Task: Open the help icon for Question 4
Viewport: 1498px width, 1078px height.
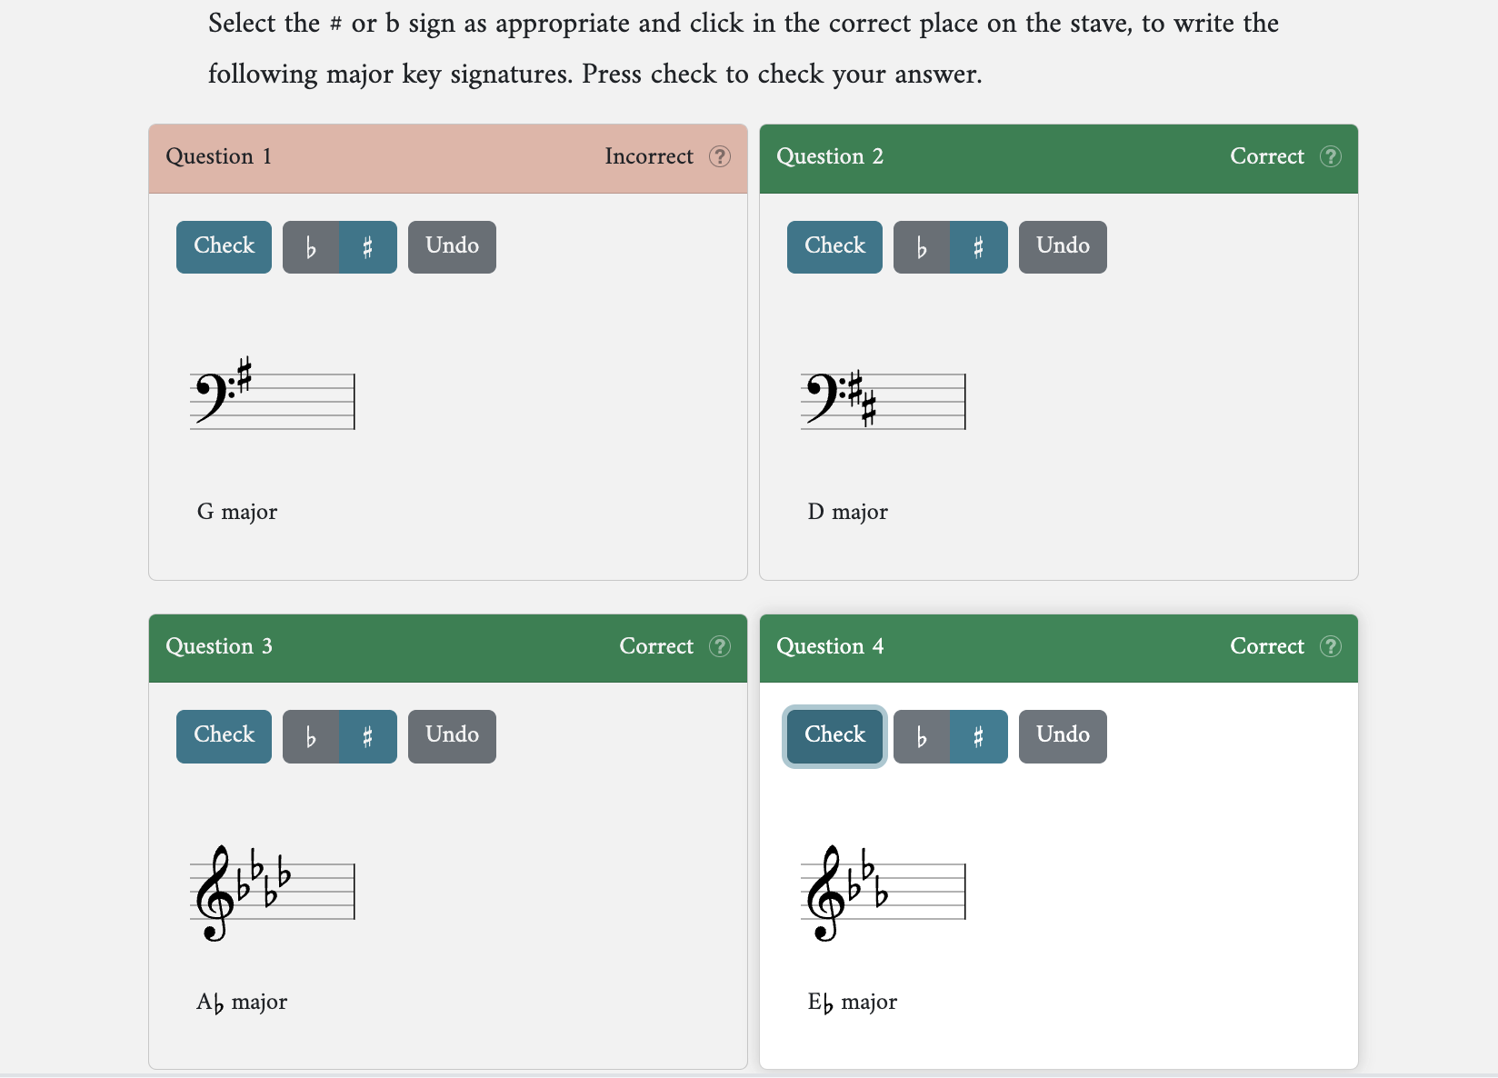Action: pyautogui.click(x=1331, y=646)
